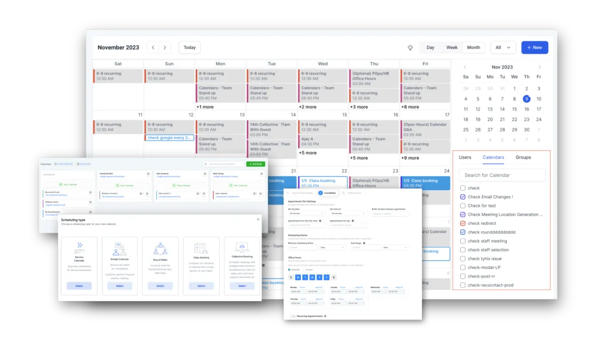Screen dimensions: 613x345
Task: Toggle the 'Check for test' checkbox
Action: 463,206
